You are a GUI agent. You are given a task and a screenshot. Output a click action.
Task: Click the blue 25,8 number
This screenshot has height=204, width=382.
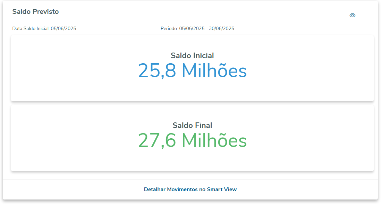click(x=157, y=71)
